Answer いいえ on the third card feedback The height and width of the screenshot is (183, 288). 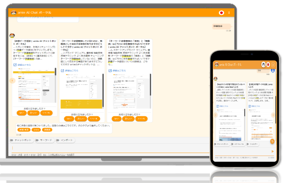tap(142, 119)
